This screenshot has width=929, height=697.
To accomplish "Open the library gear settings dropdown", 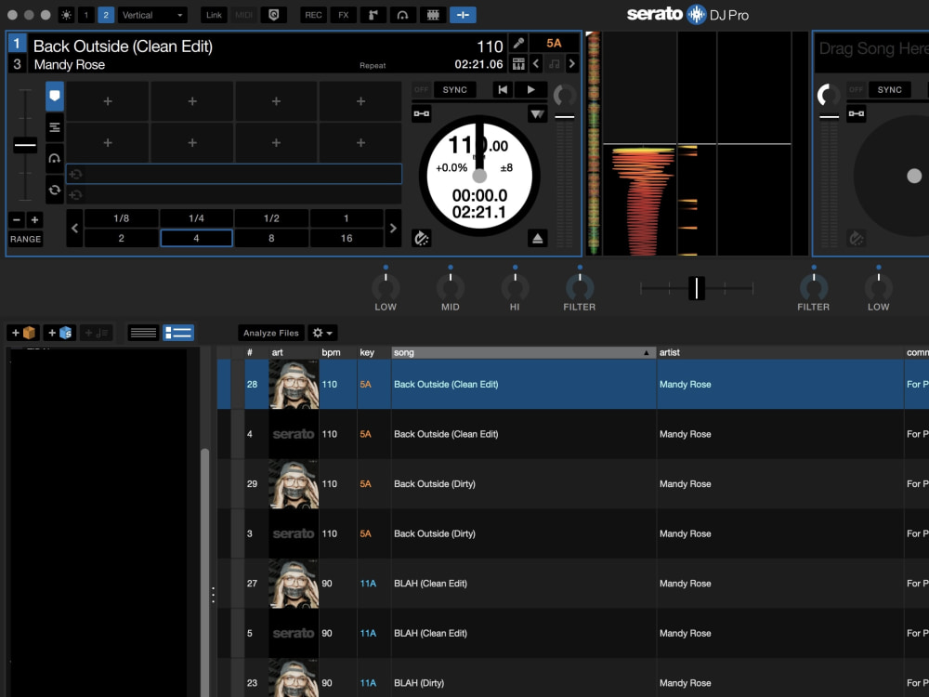I will pos(323,333).
